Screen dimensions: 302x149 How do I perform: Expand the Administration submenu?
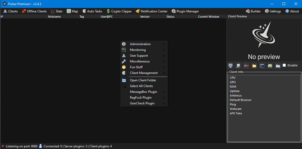[x=144, y=44]
